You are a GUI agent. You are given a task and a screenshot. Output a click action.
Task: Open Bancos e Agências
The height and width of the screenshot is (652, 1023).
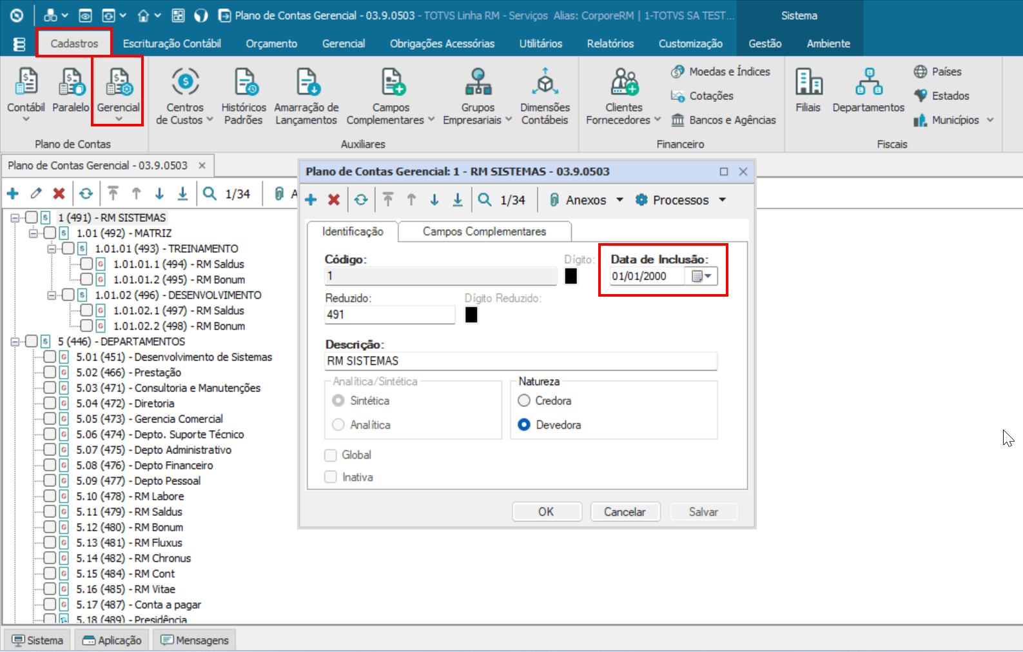723,120
